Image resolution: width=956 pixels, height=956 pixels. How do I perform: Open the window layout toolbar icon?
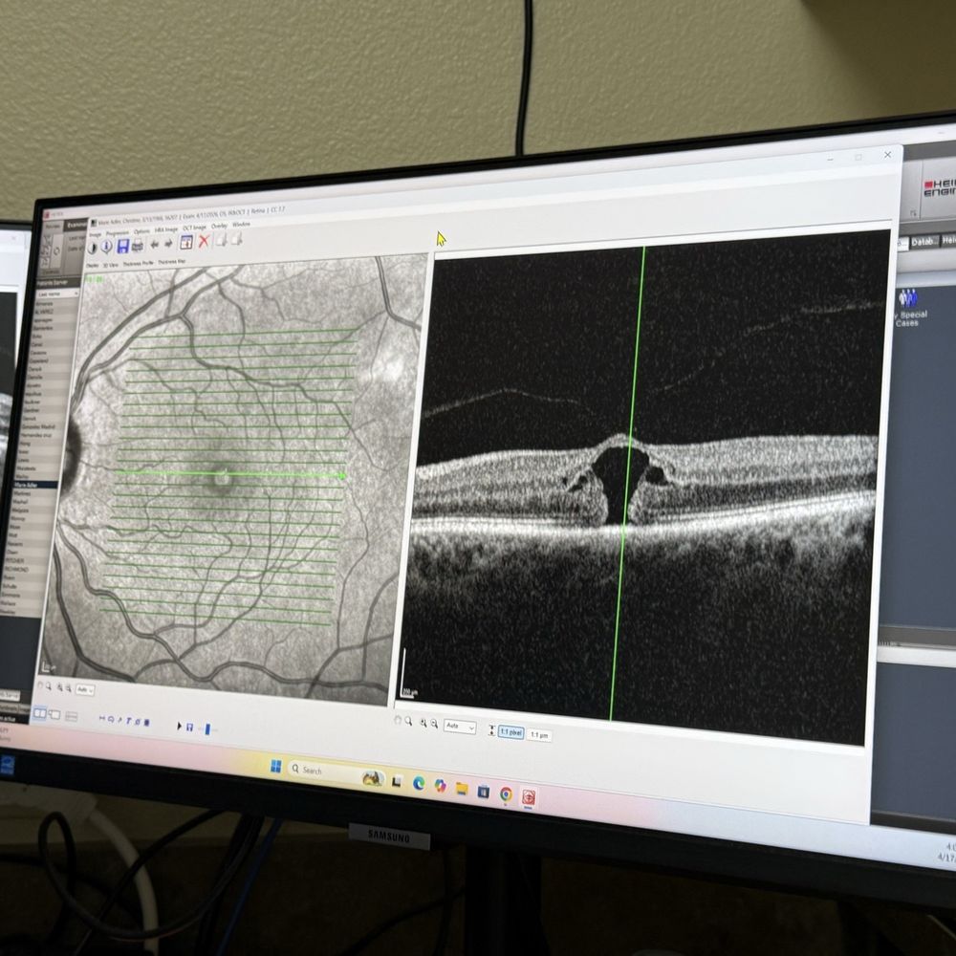(x=186, y=242)
